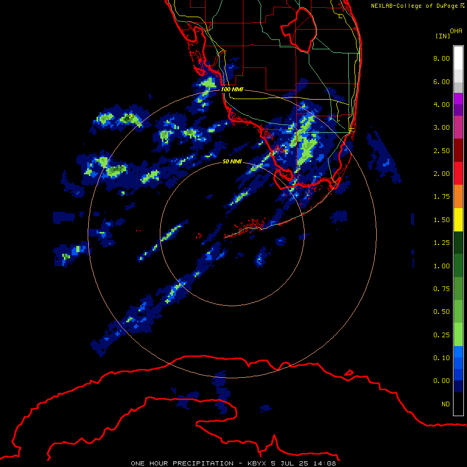Click the 50 NMI range ring label
Viewport: 467px width, 467px height.
coord(232,161)
